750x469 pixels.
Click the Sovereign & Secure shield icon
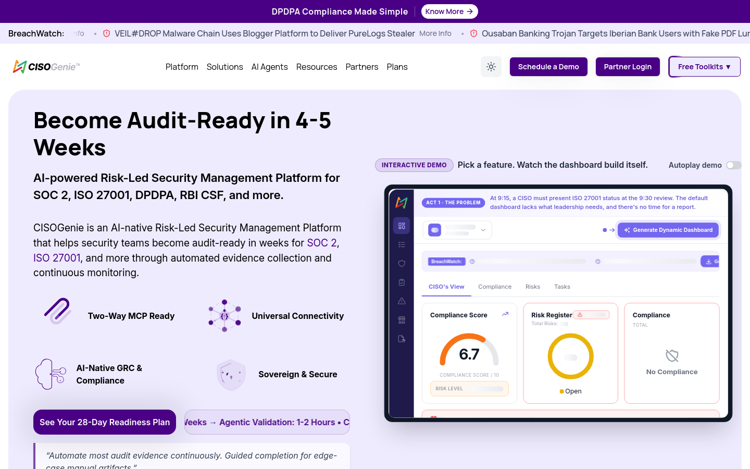pyautogui.click(x=231, y=375)
